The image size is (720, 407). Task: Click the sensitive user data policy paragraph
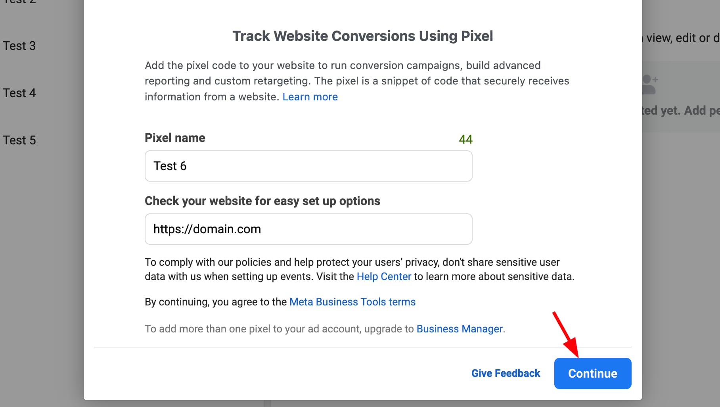pyautogui.click(x=359, y=269)
